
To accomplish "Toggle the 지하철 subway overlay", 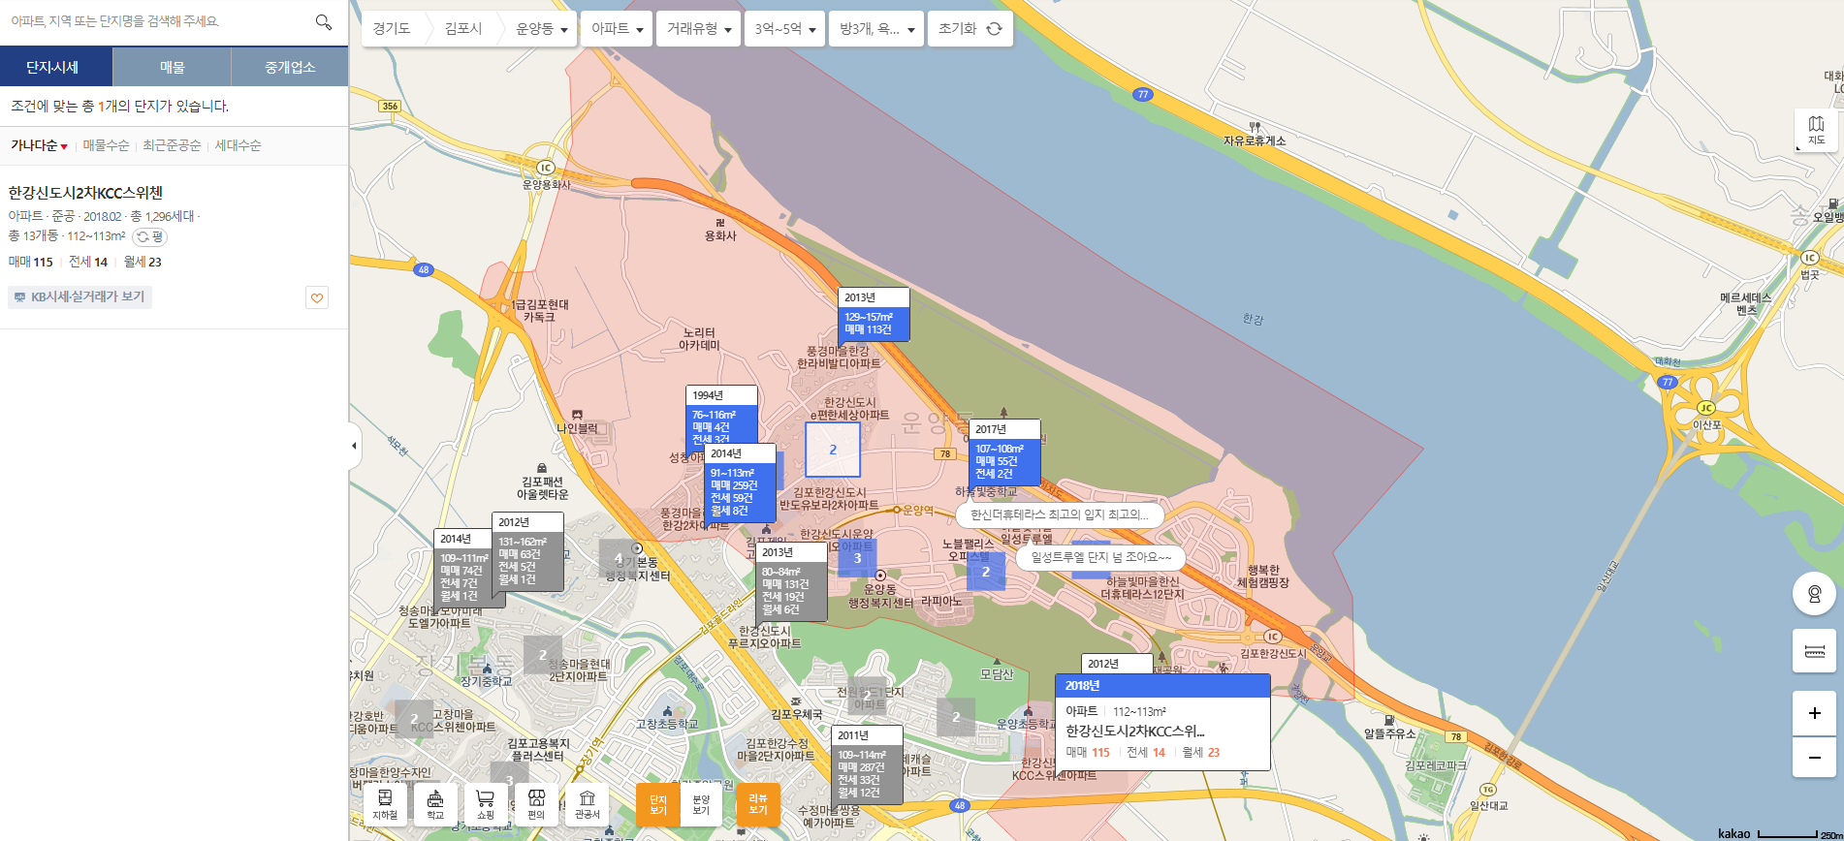I will [385, 804].
